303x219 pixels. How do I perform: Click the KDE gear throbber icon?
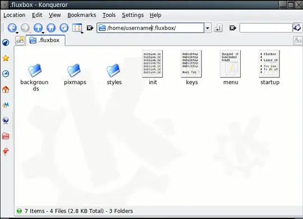297,28
